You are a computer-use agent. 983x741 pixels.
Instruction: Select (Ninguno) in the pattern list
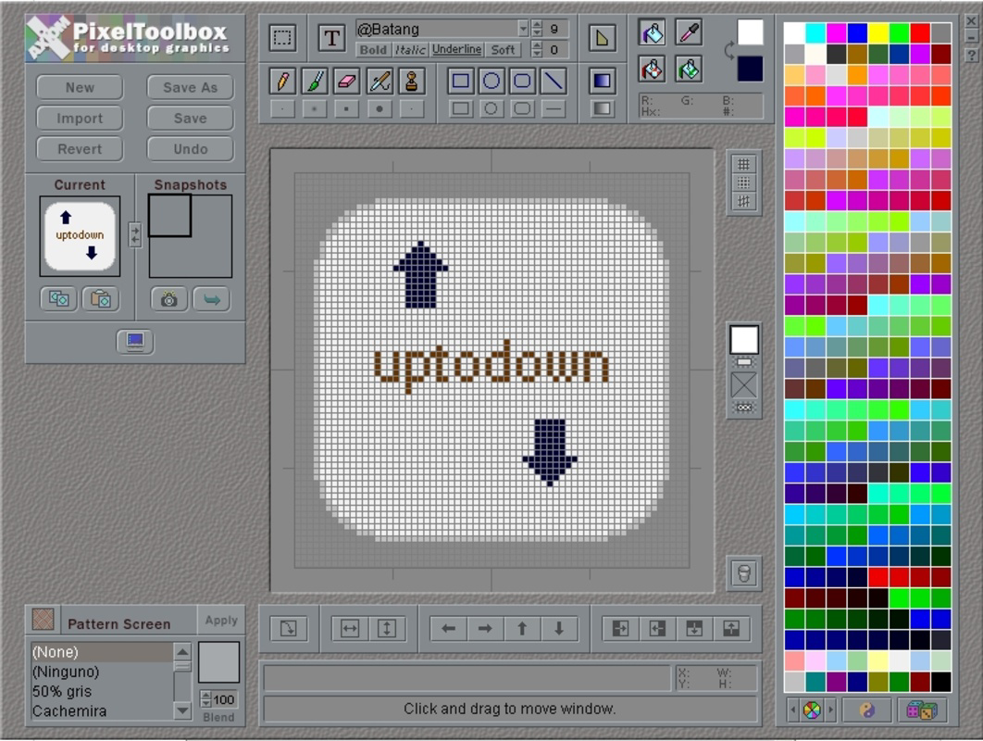click(102, 672)
